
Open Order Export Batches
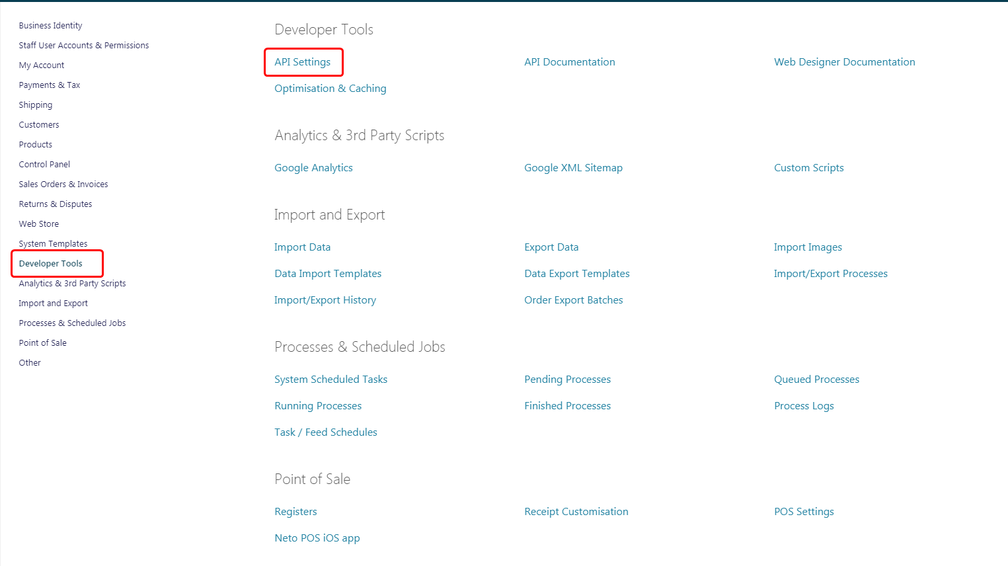click(573, 300)
